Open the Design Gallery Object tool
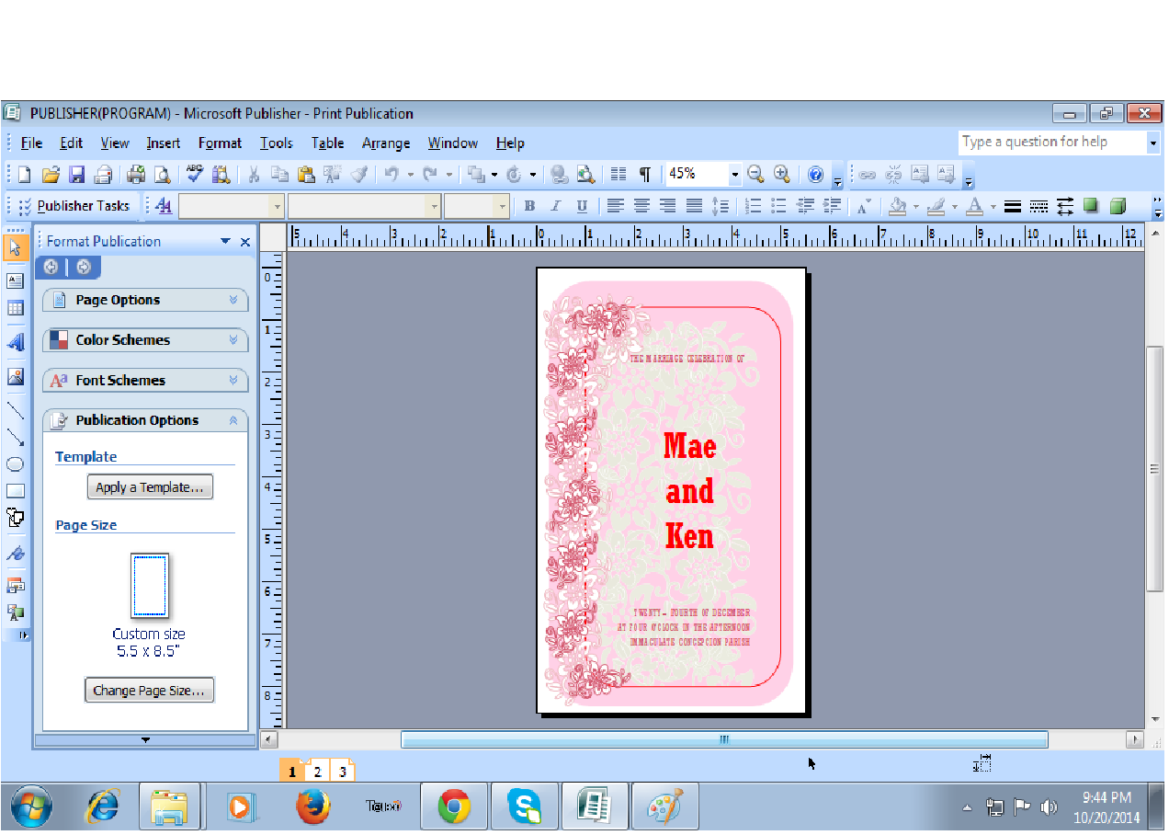1169x835 pixels. (x=15, y=584)
